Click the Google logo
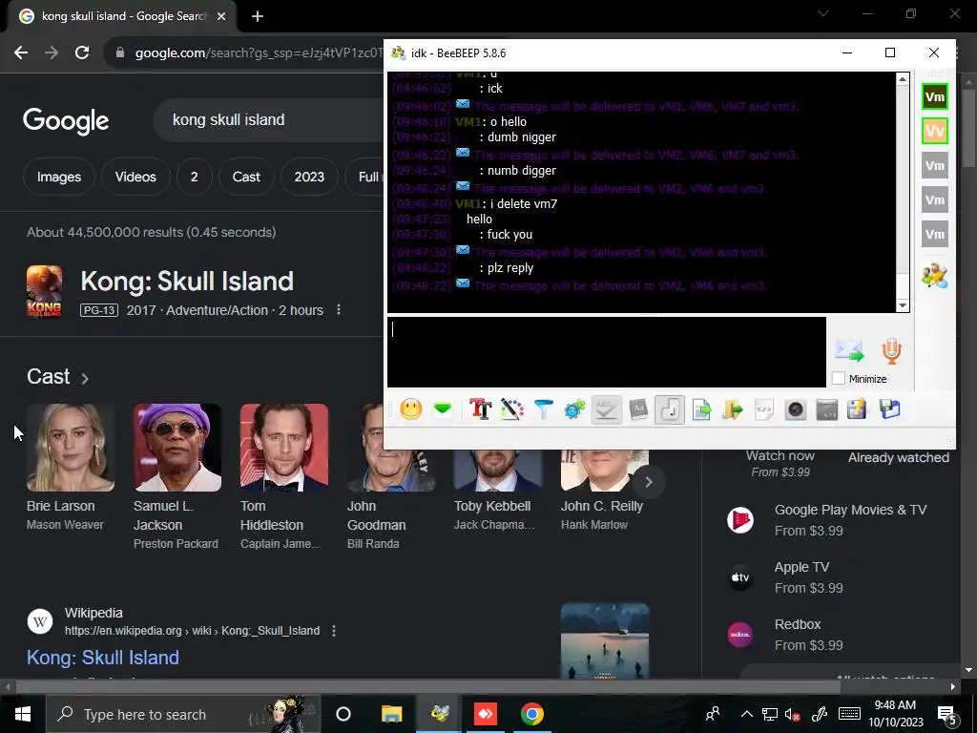977x733 pixels. 66,121
